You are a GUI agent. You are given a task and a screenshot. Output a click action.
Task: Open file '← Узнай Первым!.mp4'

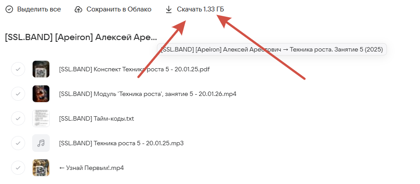pos(91,168)
